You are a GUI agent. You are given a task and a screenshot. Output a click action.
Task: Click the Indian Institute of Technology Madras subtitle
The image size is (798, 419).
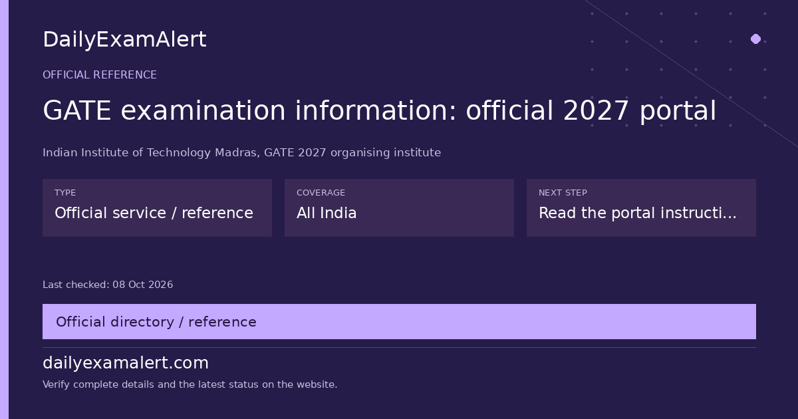(241, 153)
